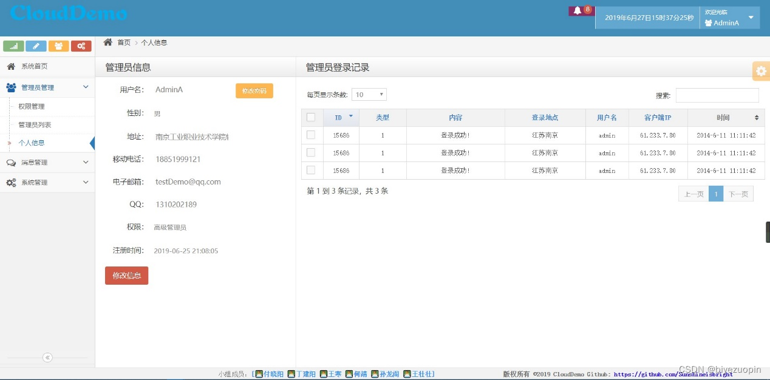Sort by the 用户名 column header

607,118
